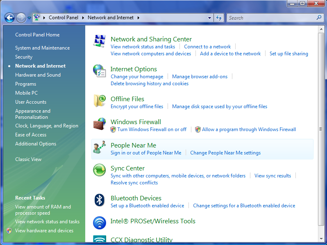Expand the arrow before Control Panel breadcrumb
327x245 pixels.
44,18
